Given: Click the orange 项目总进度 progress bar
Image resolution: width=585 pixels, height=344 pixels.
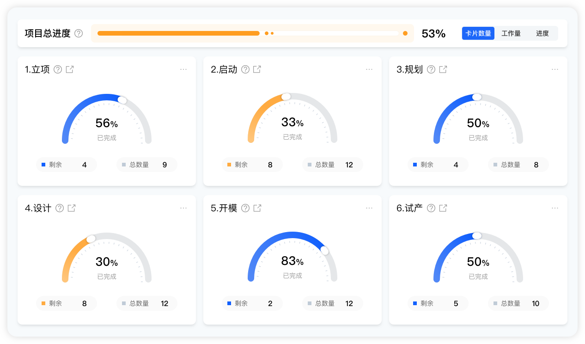Looking at the screenshot, I should (178, 33).
